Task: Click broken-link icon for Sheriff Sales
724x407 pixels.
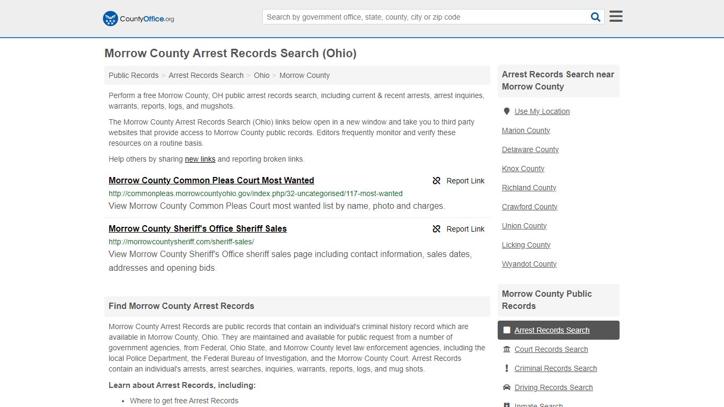Action: pyautogui.click(x=436, y=229)
